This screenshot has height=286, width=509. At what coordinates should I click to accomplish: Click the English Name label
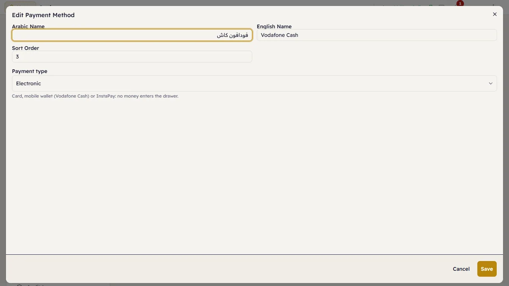(274, 26)
